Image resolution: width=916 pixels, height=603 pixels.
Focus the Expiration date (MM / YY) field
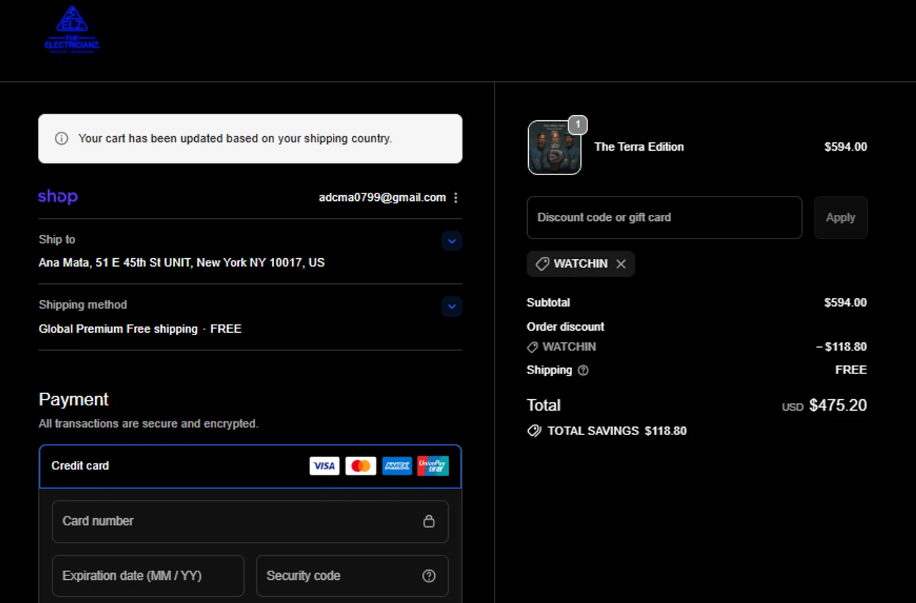tap(148, 576)
